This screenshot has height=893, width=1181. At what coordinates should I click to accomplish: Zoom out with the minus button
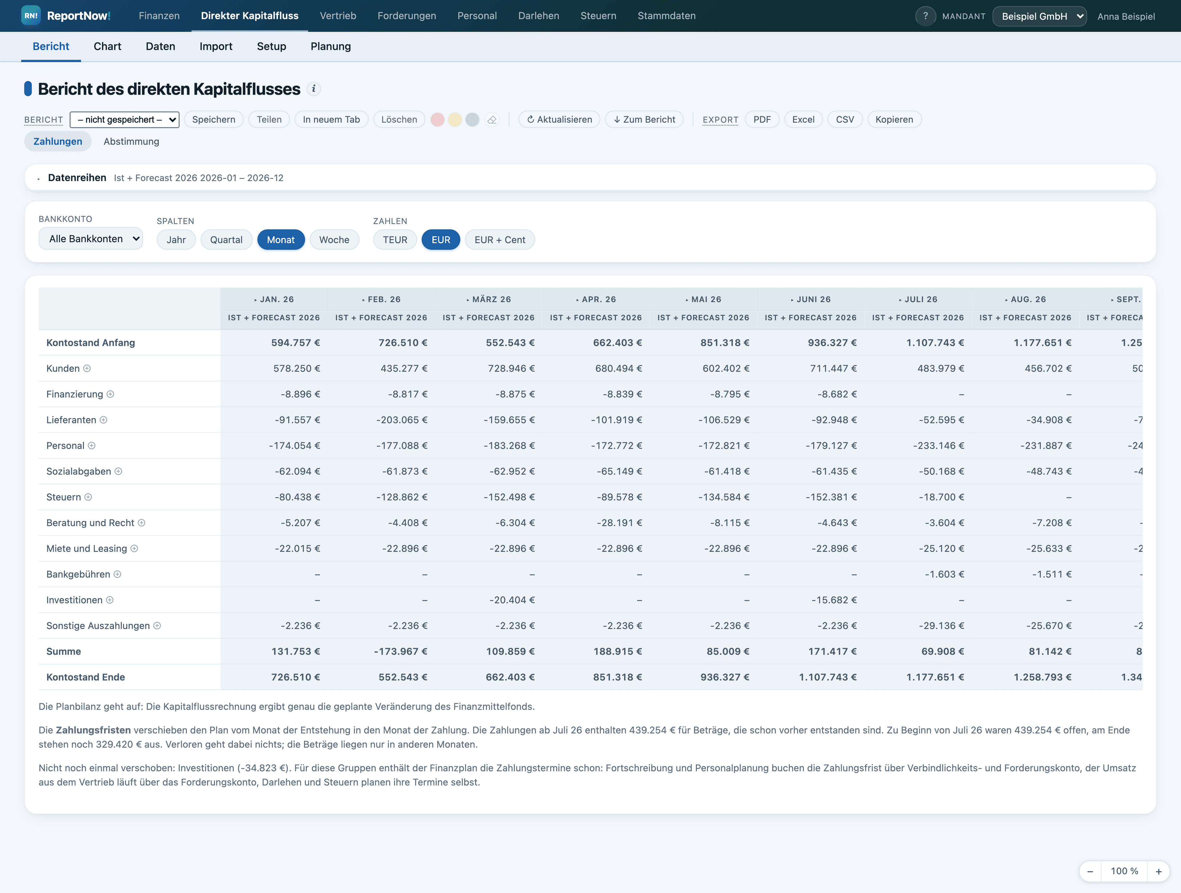point(1090,871)
